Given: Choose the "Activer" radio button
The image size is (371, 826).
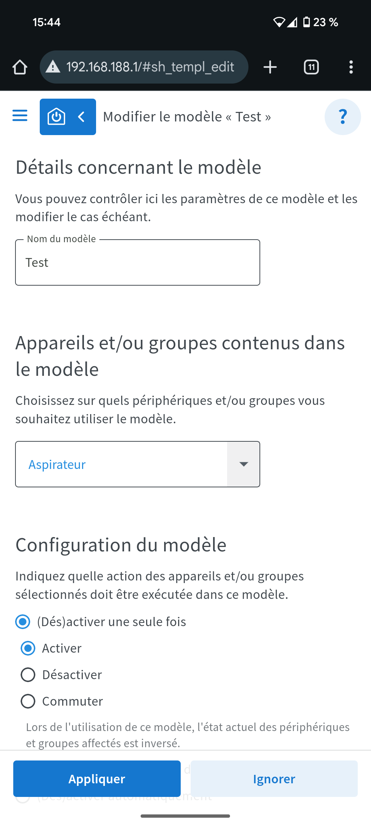Looking at the screenshot, I should pos(28,648).
